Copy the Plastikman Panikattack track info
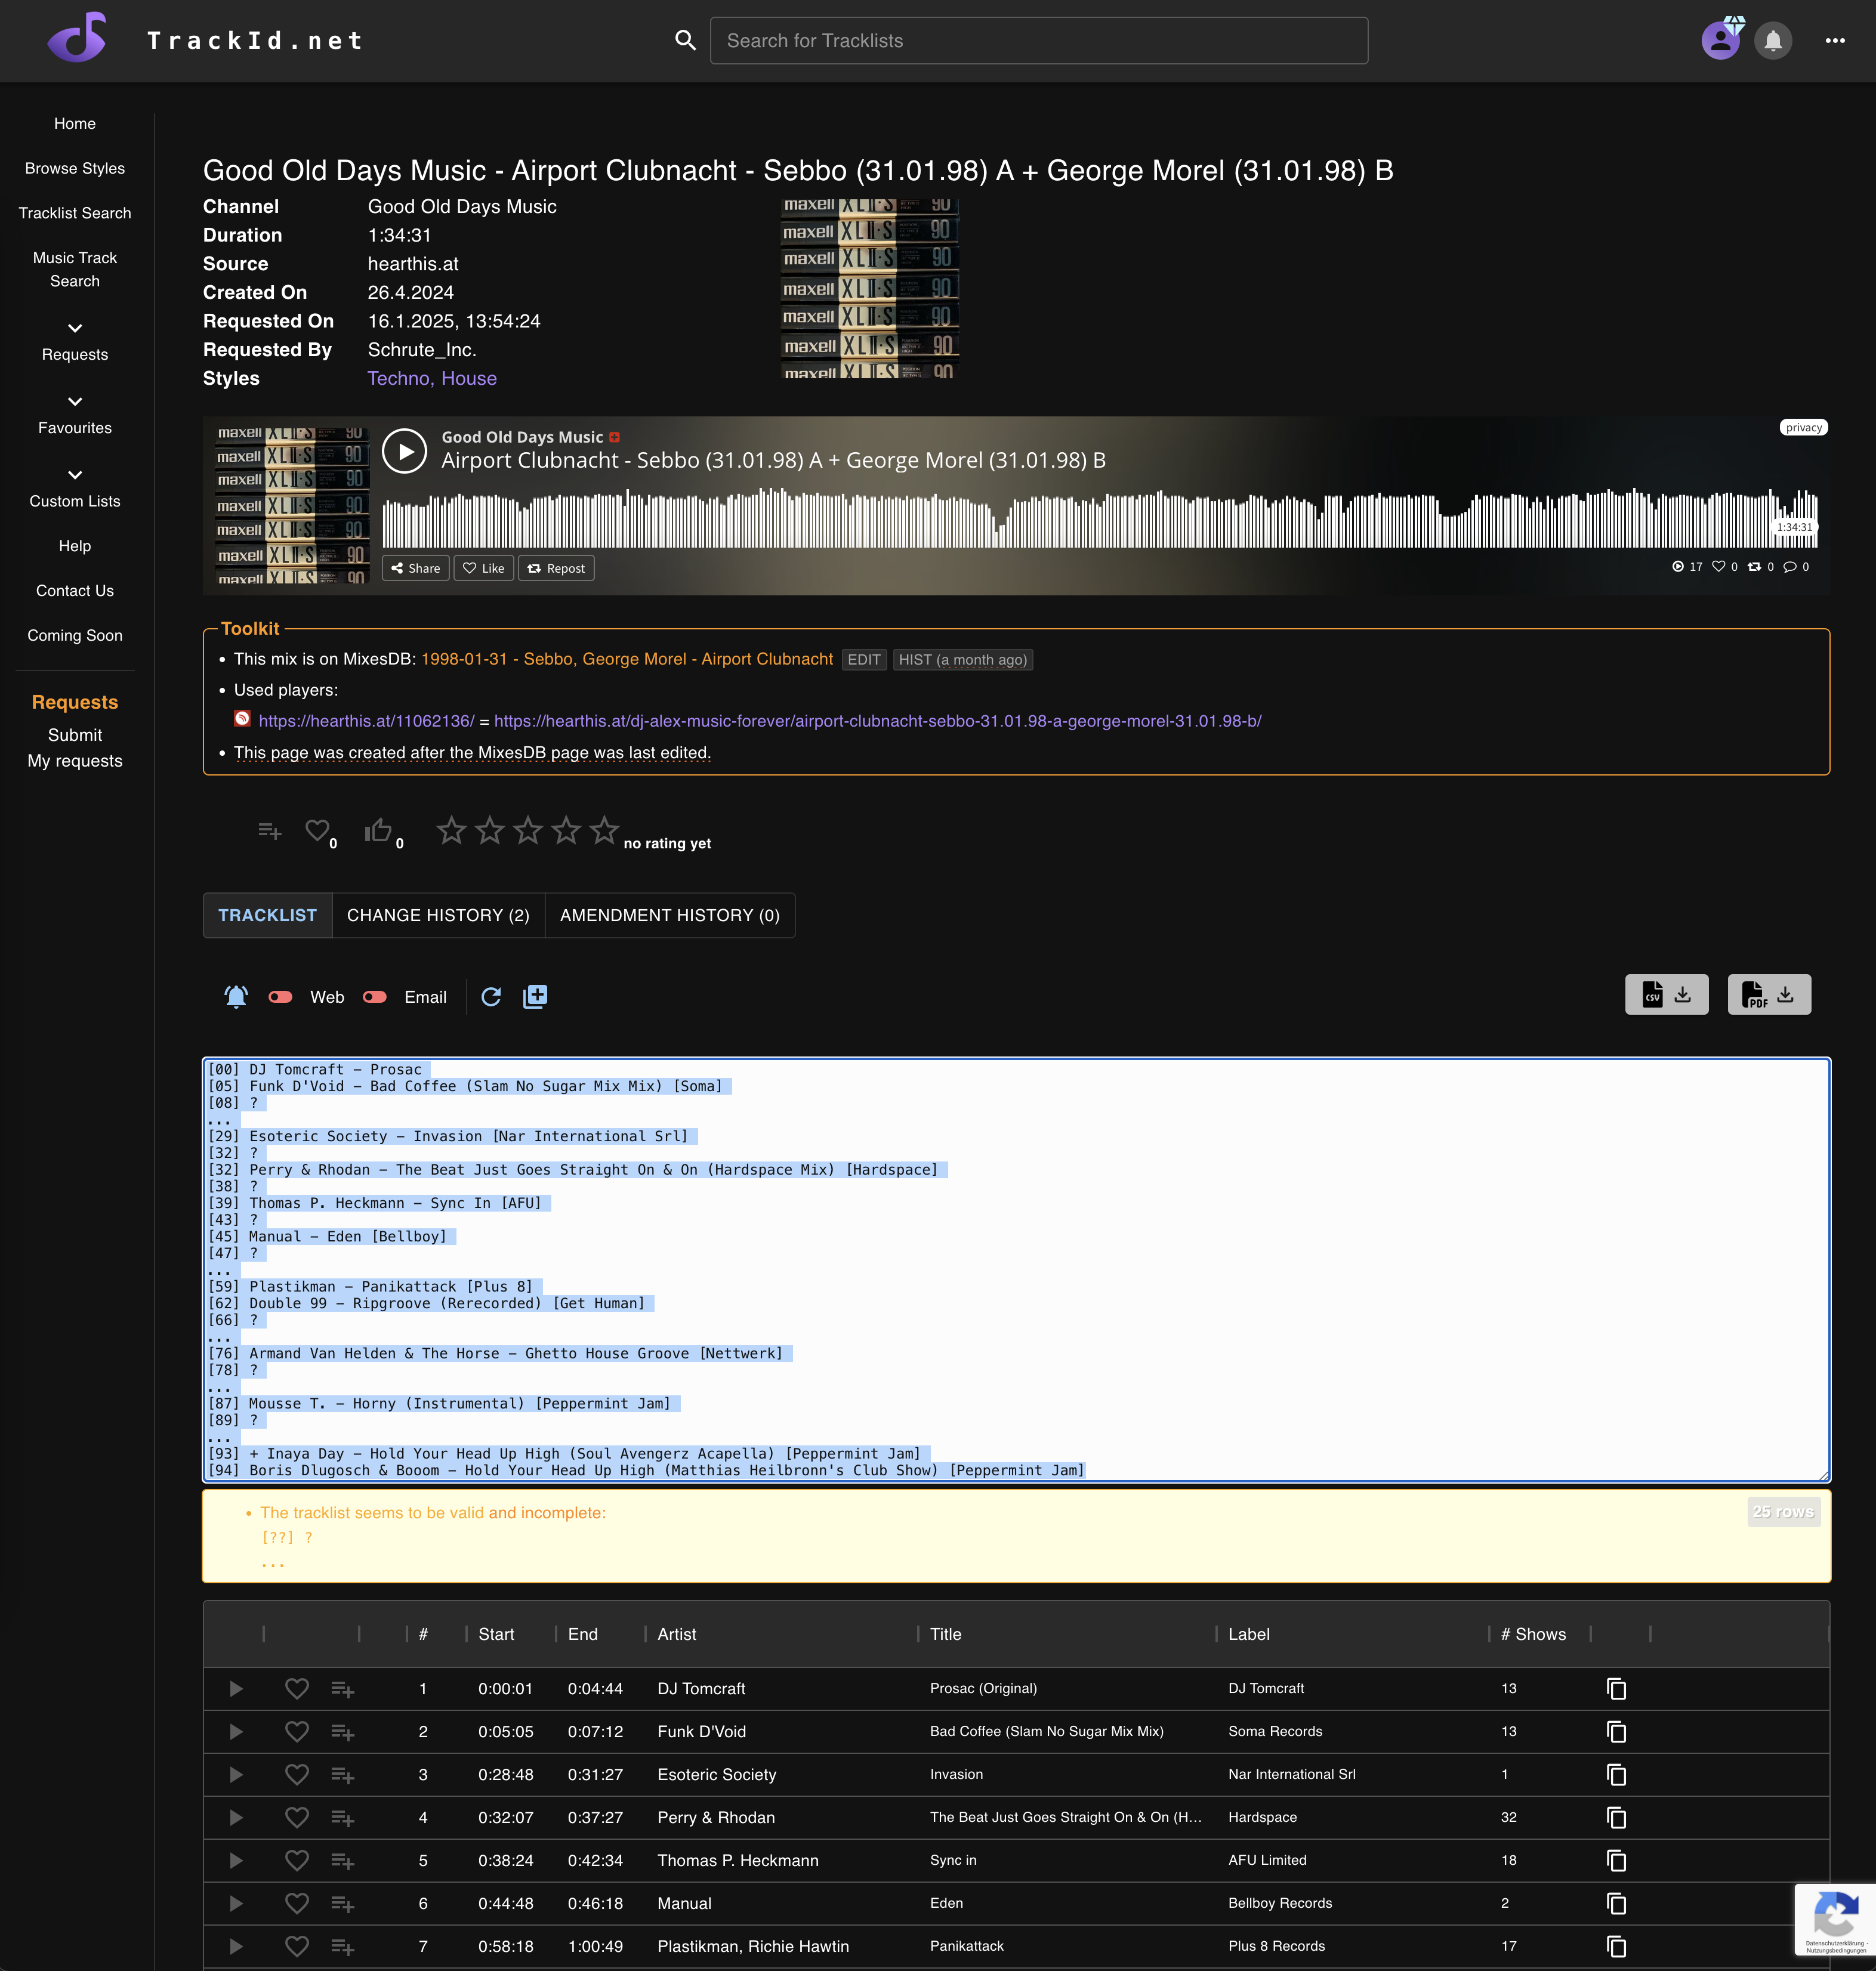The height and width of the screenshot is (1971, 1876). point(1616,1946)
